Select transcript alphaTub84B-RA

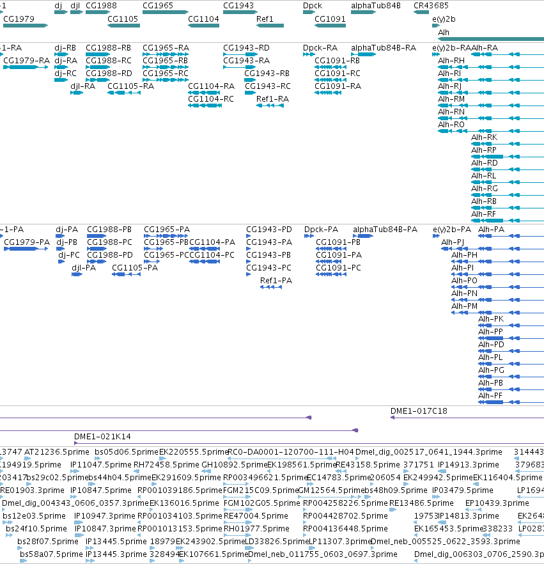point(364,54)
